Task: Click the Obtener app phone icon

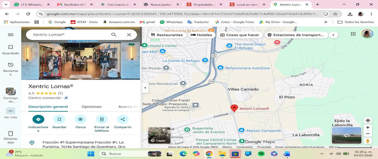Action: (10, 133)
